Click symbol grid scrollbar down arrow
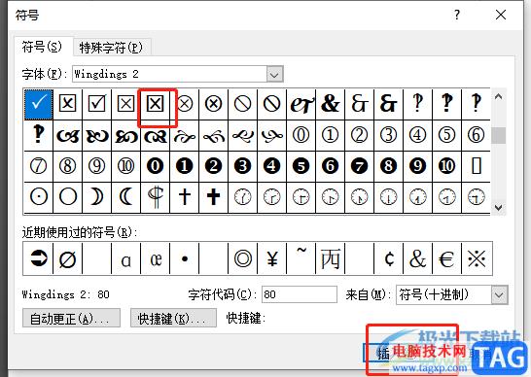 pos(498,207)
